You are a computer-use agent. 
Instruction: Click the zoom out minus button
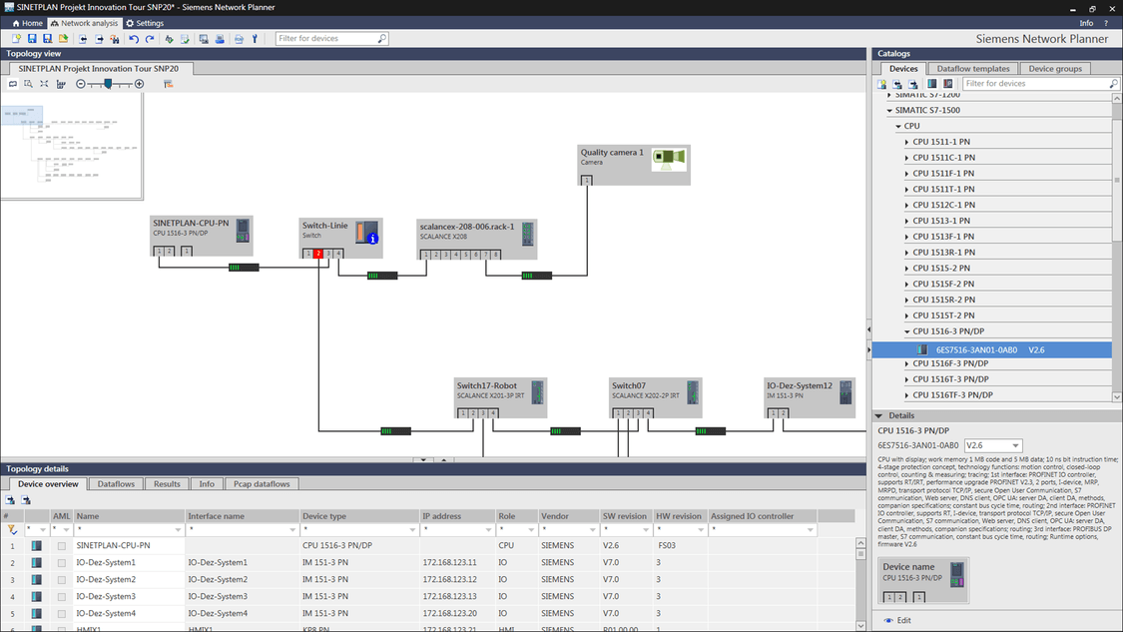[x=80, y=84]
